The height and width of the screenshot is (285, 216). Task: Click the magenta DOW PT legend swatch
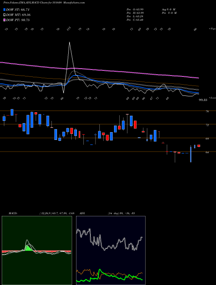coord(4,20)
